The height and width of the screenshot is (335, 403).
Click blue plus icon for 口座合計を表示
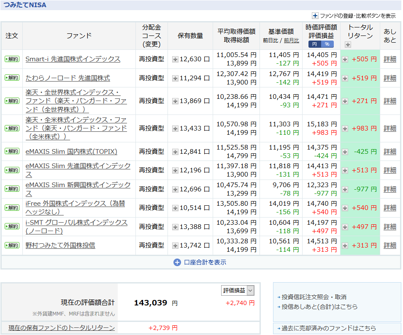point(177,262)
